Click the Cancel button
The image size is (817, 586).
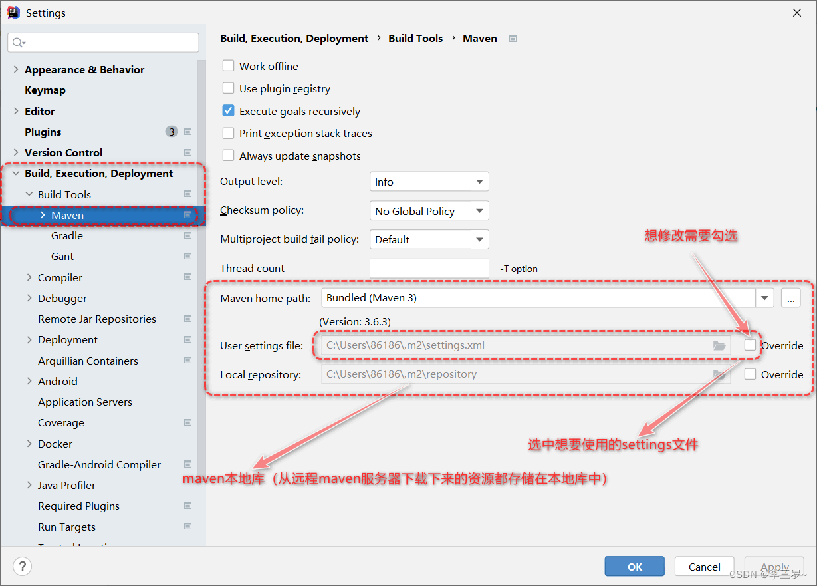pos(705,567)
